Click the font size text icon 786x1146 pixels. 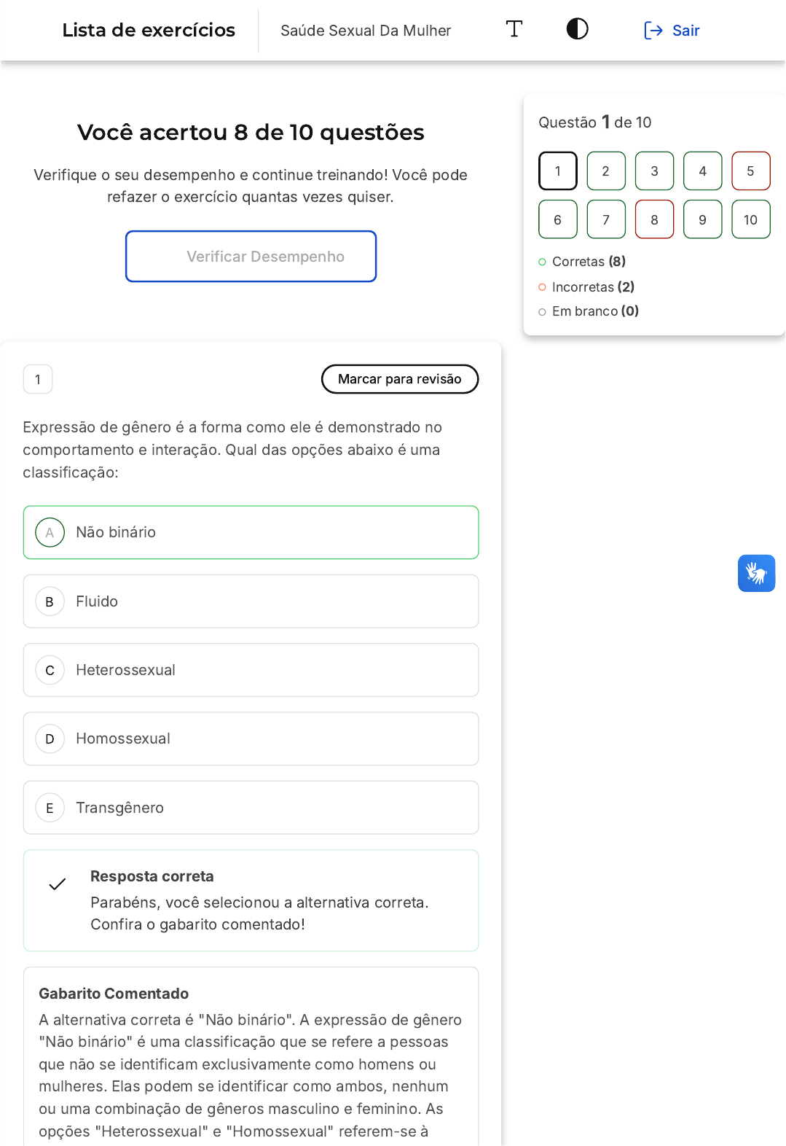tap(514, 29)
